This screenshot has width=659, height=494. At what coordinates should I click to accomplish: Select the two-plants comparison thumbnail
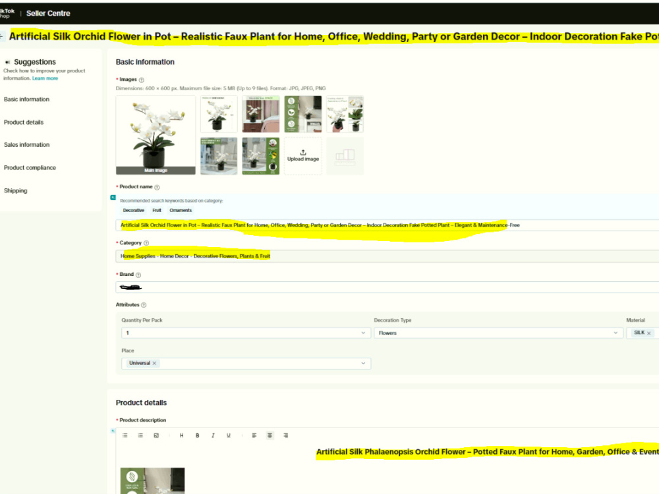345,114
